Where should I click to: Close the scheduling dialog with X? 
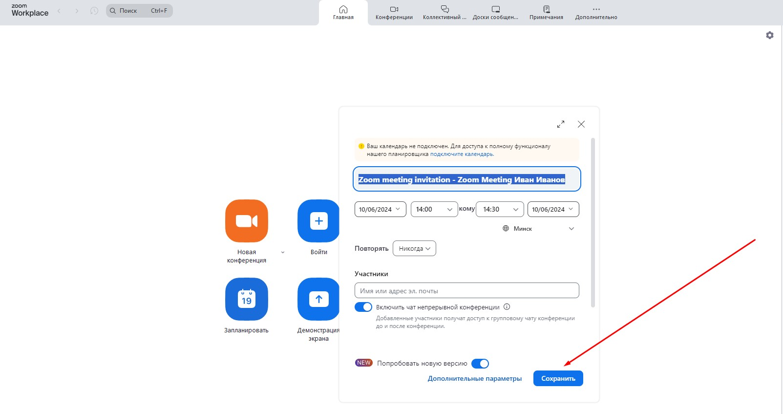click(x=581, y=124)
